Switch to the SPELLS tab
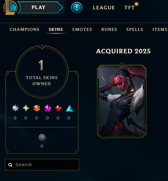 (135, 29)
